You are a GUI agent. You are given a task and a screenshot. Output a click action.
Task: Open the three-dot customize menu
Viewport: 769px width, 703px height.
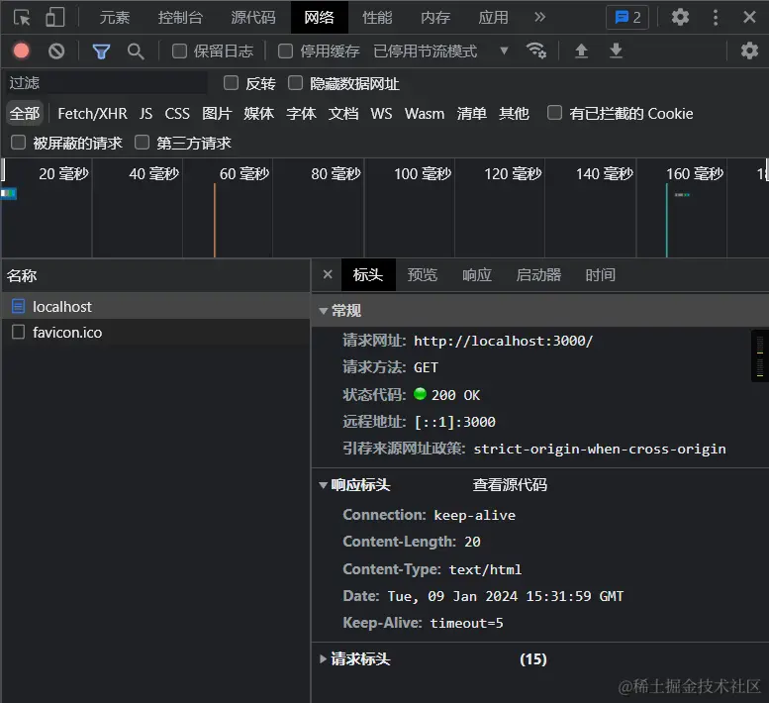pyautogui.click(x=716, y=18)
